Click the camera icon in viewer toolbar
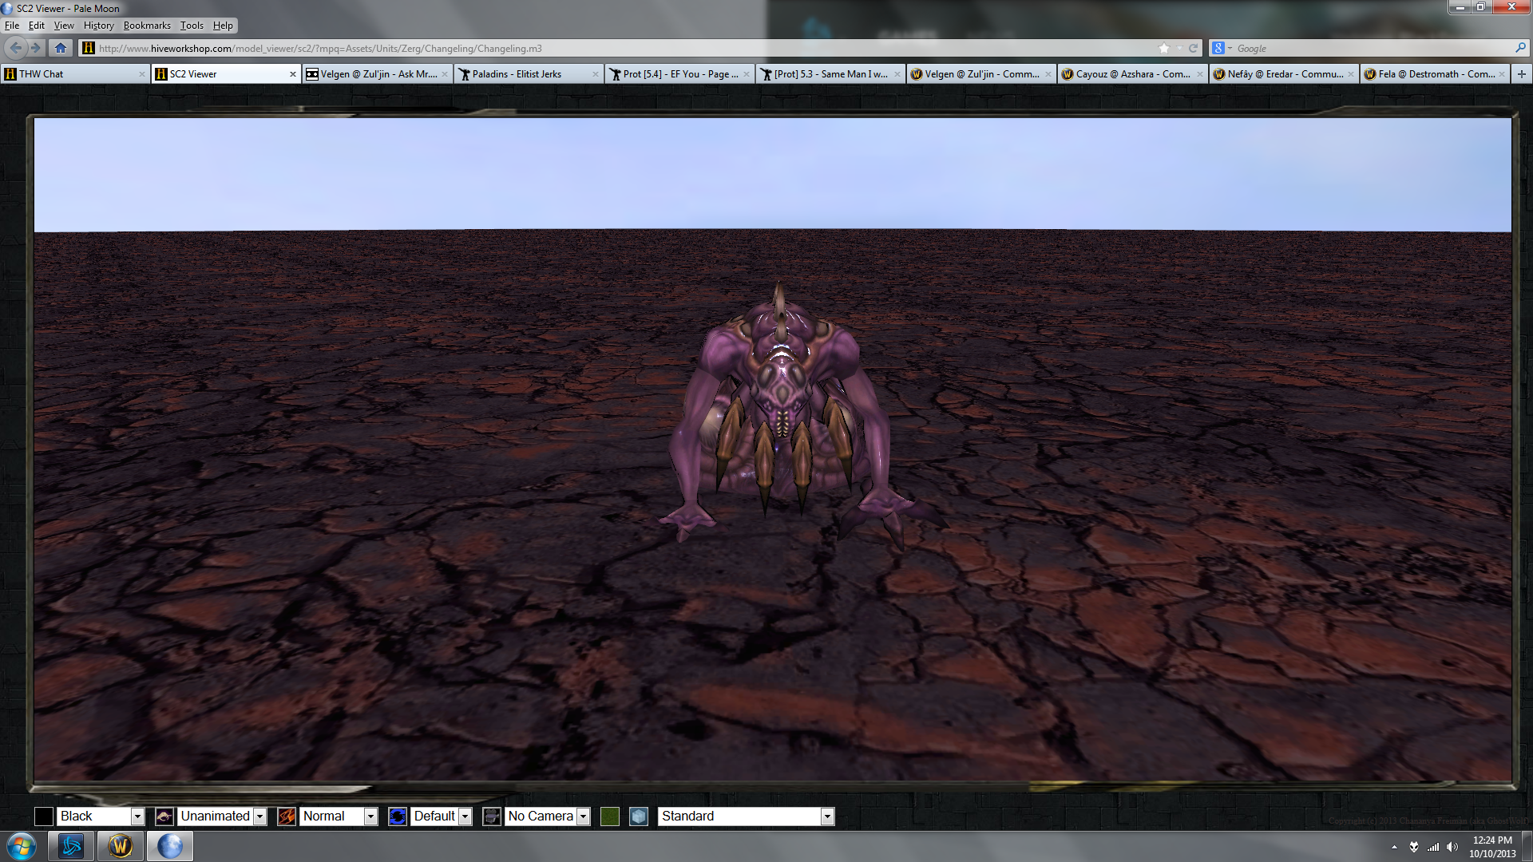The width and height of the screenshot is (1533, 862). point(492,816)
